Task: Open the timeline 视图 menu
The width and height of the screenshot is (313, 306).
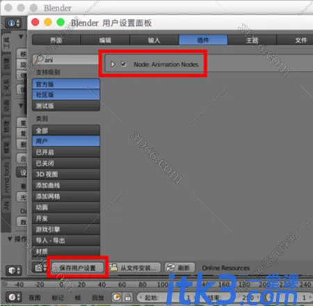Action: 35,298
